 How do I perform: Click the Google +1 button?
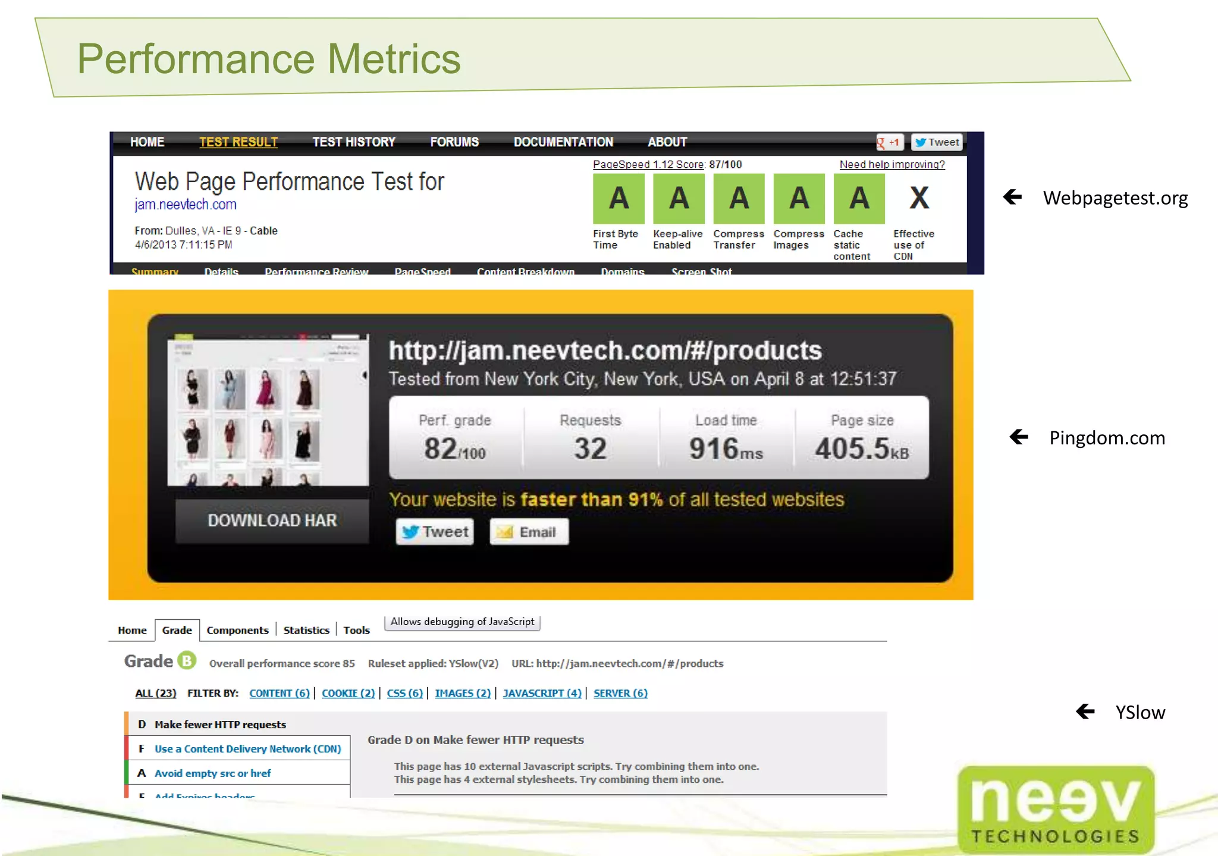pyautogui.click(x=889, y=142)
